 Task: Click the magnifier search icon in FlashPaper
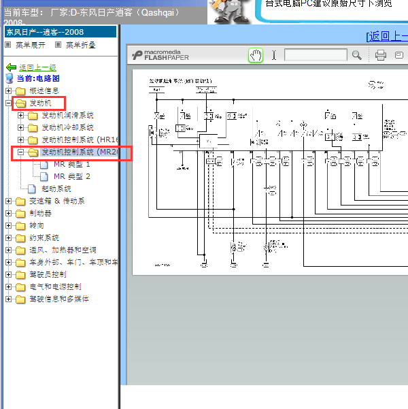pos(356,55)
